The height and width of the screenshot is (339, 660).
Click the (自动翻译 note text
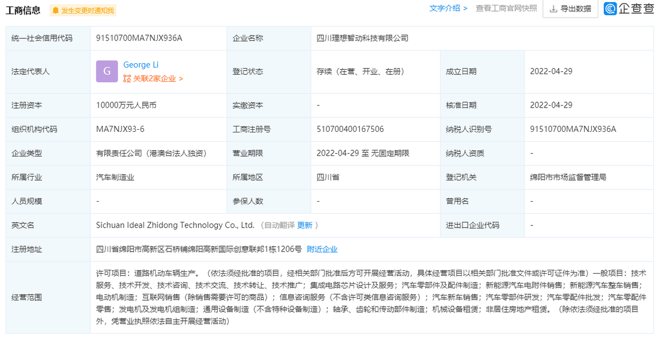(x=277, y=225)
